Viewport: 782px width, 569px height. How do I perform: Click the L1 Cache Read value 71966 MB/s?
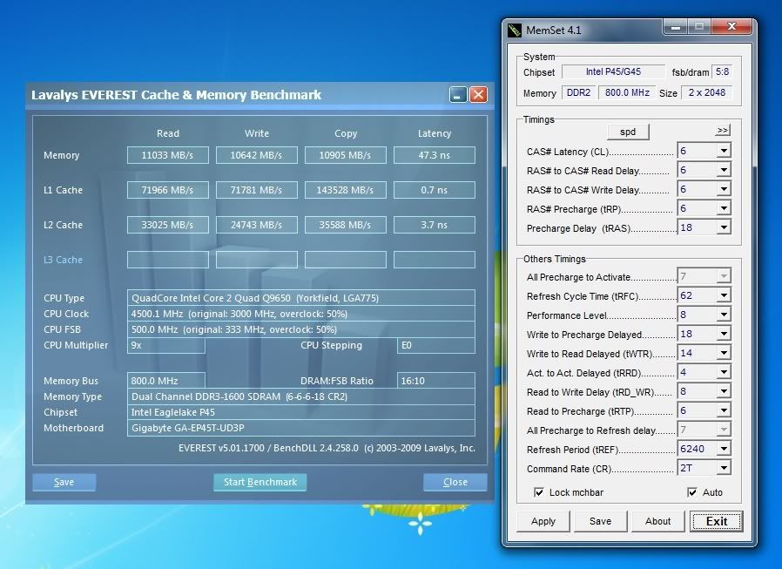[x=167, y=190]
